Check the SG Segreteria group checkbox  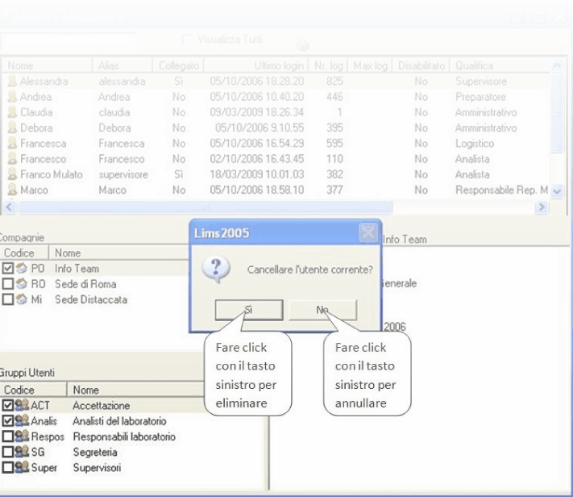click(x=8, y=452)
